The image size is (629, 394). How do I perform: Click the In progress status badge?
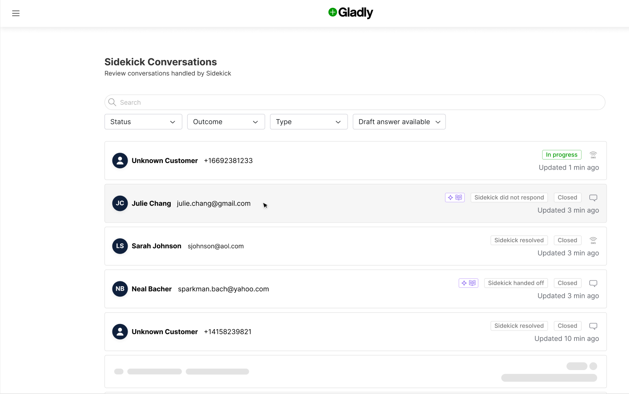pyautogui.click(x=561, y=155)
